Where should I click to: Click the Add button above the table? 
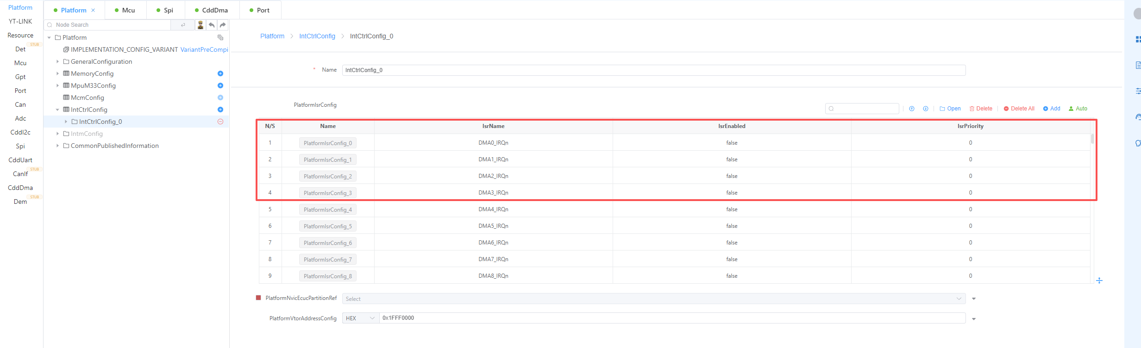point(1052,109)
